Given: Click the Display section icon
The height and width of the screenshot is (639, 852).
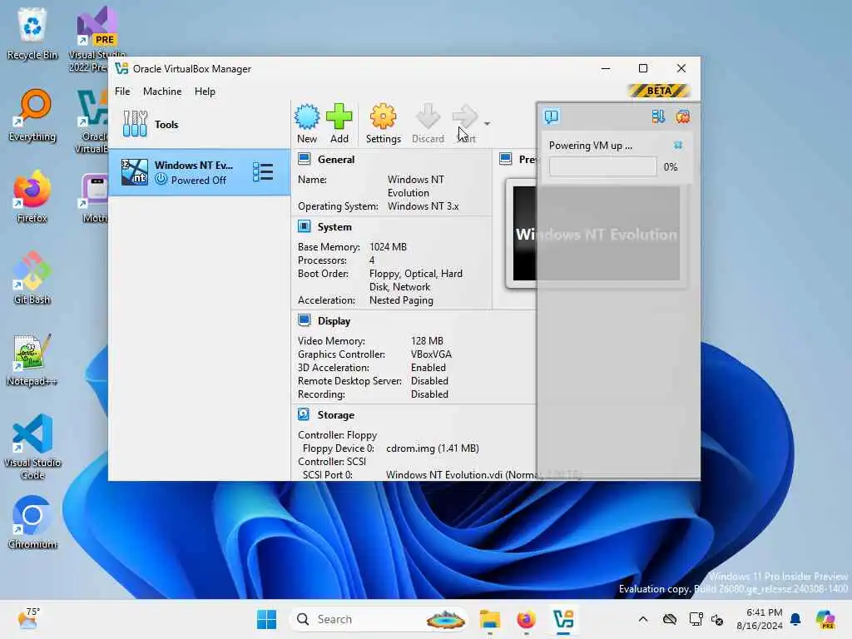Looking at the screenshot, I should click(305, 320).
